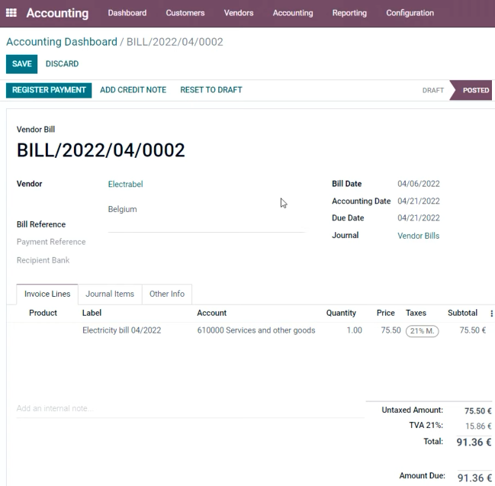Click RESET TO DRAFT button
This screenshot has width=495, height=486.
[x=211, y=90]
